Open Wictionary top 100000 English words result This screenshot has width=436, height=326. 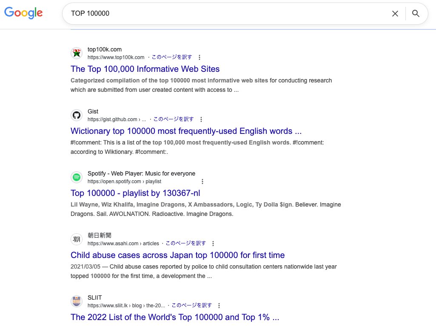(x=186, y=131)
